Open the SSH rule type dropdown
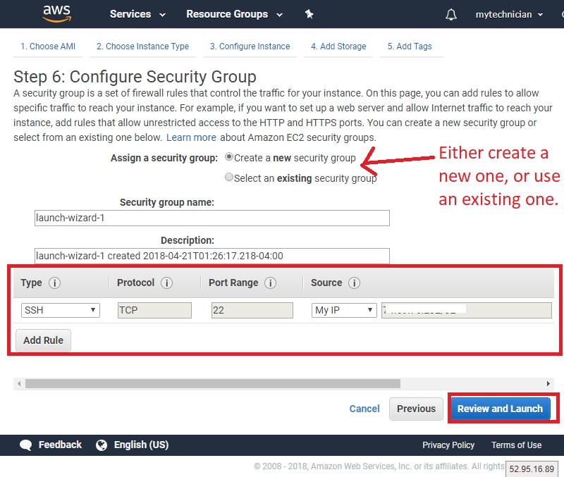This screenshot has width=564, height=477. (60, 310)
